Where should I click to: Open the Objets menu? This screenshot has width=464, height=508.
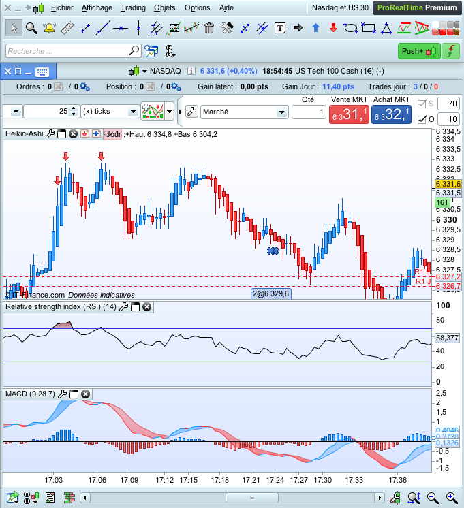[x=165, y=7]
